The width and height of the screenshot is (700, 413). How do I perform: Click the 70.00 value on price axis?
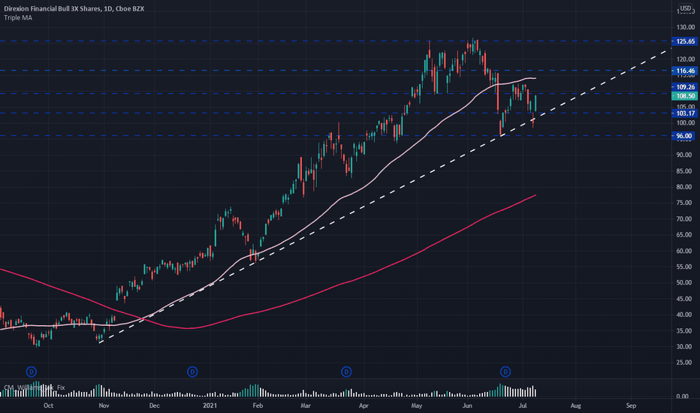686,219
